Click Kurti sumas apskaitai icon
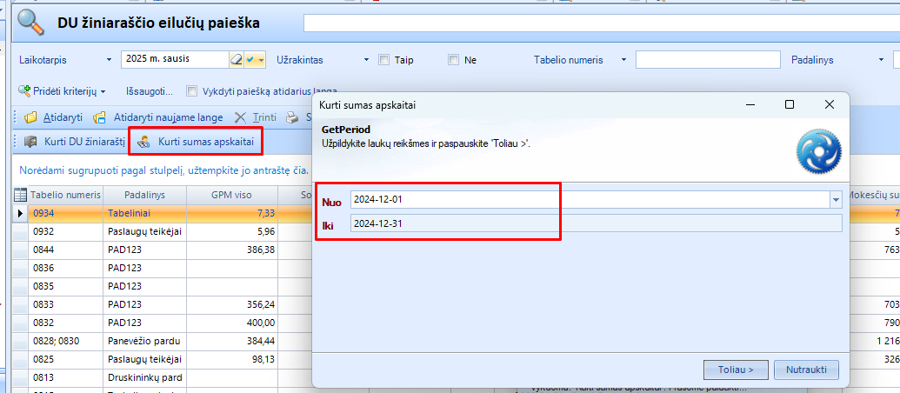 click(144, 141)
